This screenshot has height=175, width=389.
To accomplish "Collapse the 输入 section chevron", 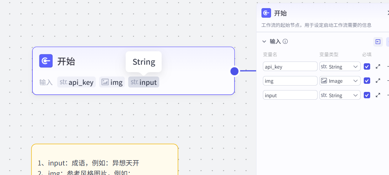I will pos(264,41).
